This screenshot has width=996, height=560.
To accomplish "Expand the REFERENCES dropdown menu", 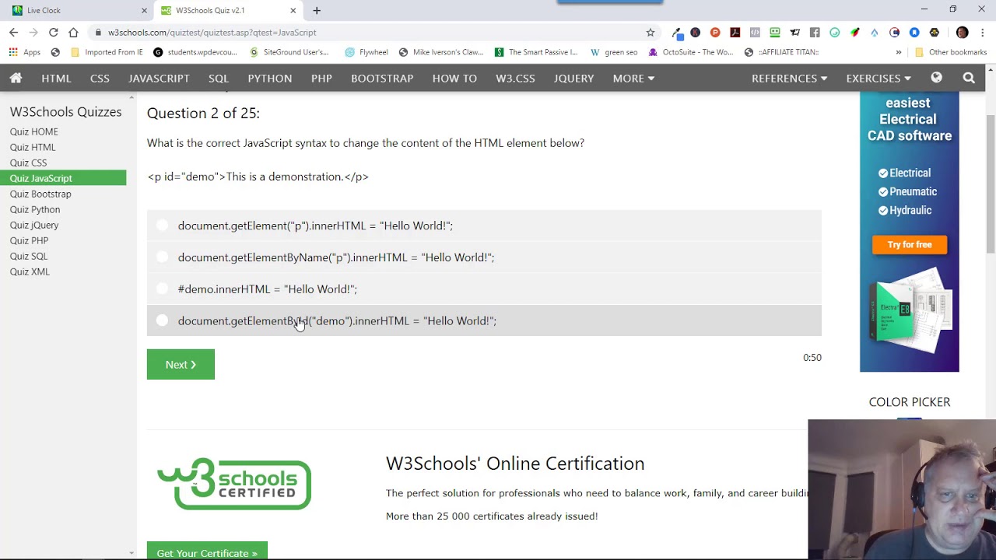I will [x=789, y=78].
